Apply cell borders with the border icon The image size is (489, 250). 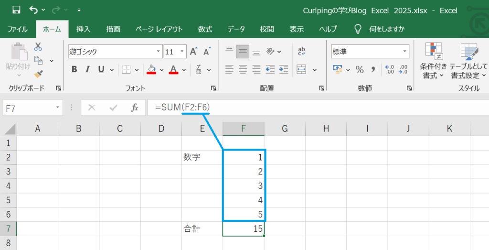click(126, 69)
